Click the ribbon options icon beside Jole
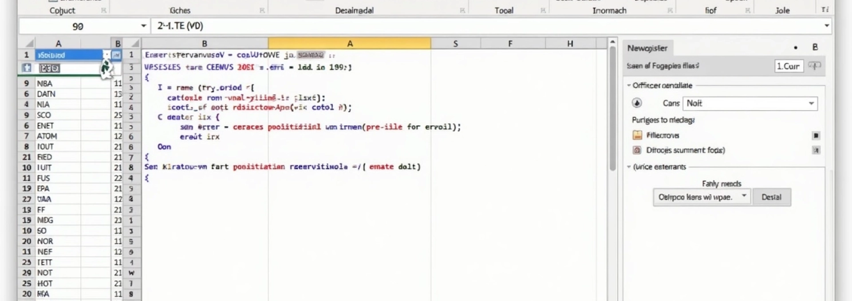 click(825, 9)
